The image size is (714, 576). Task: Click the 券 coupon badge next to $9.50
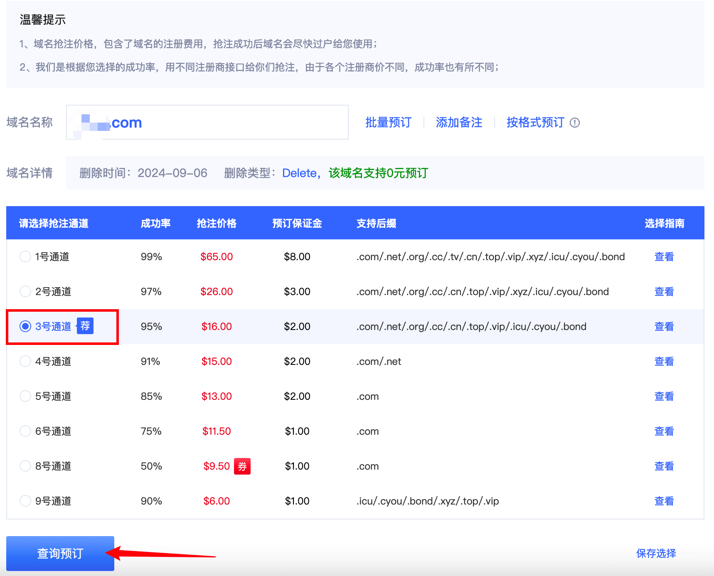pos(242,466)
